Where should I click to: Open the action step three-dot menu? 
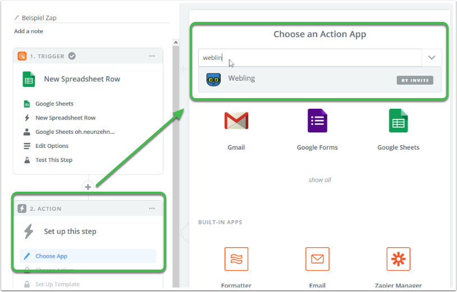(x=152, y=208)
